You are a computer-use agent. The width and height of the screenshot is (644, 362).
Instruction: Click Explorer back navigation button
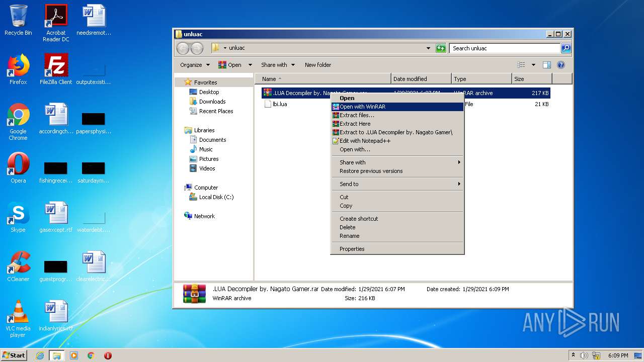(x=183, y=48)
